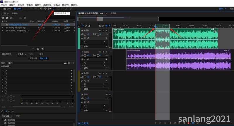Select the Slip tool
234x126 pixels.
point(50,9)
